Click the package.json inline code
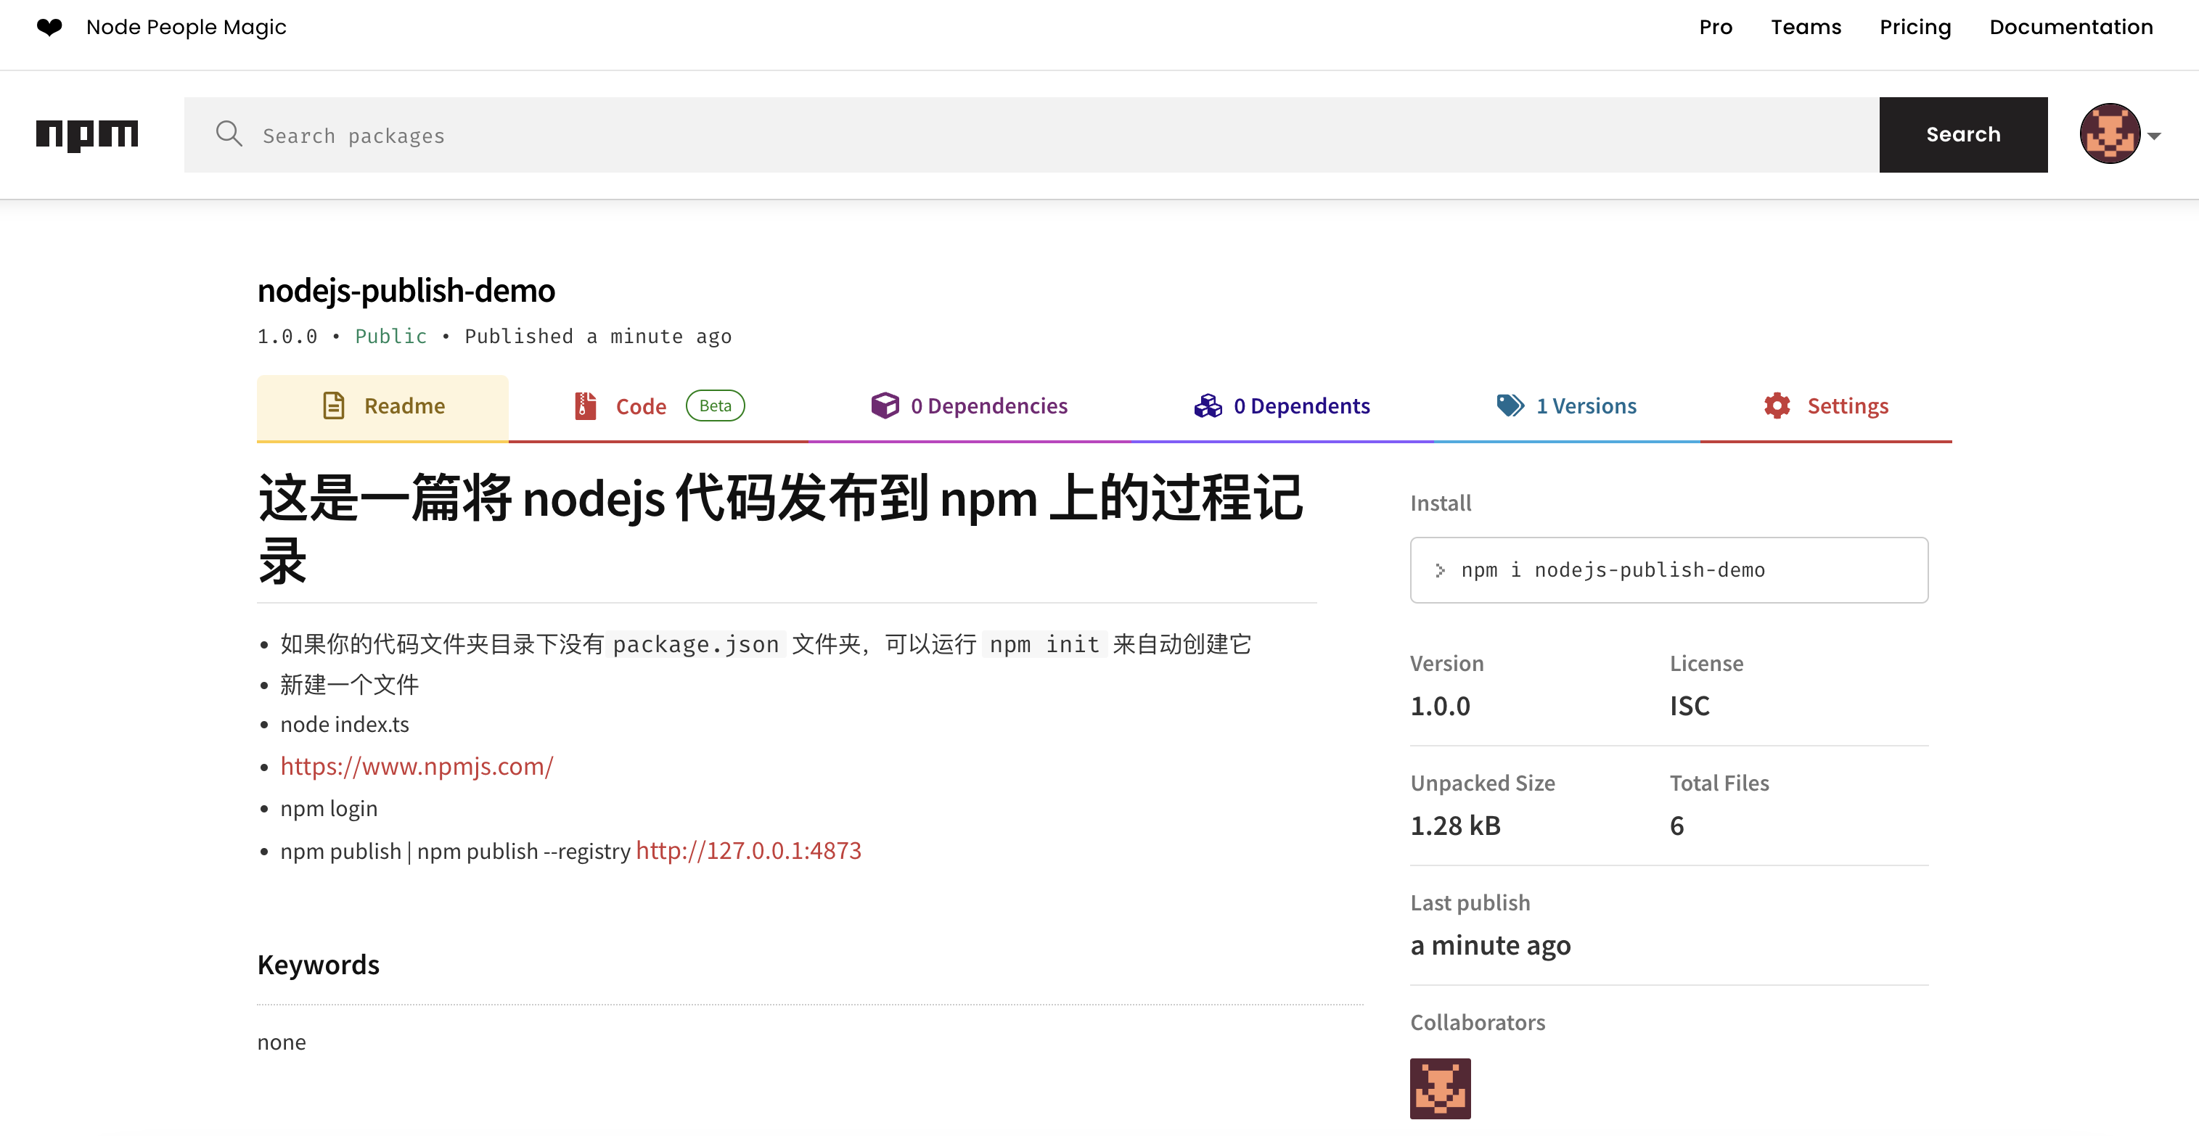This screenshot has width=2199, height=1136. click(x=696, y=644)
